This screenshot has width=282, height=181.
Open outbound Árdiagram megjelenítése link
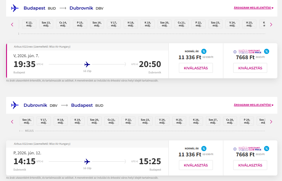click(x=253, y=8)
